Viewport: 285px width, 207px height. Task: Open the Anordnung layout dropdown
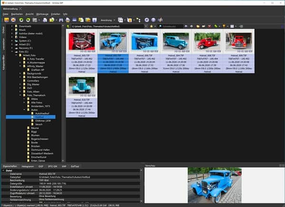[x=108, y=20]
